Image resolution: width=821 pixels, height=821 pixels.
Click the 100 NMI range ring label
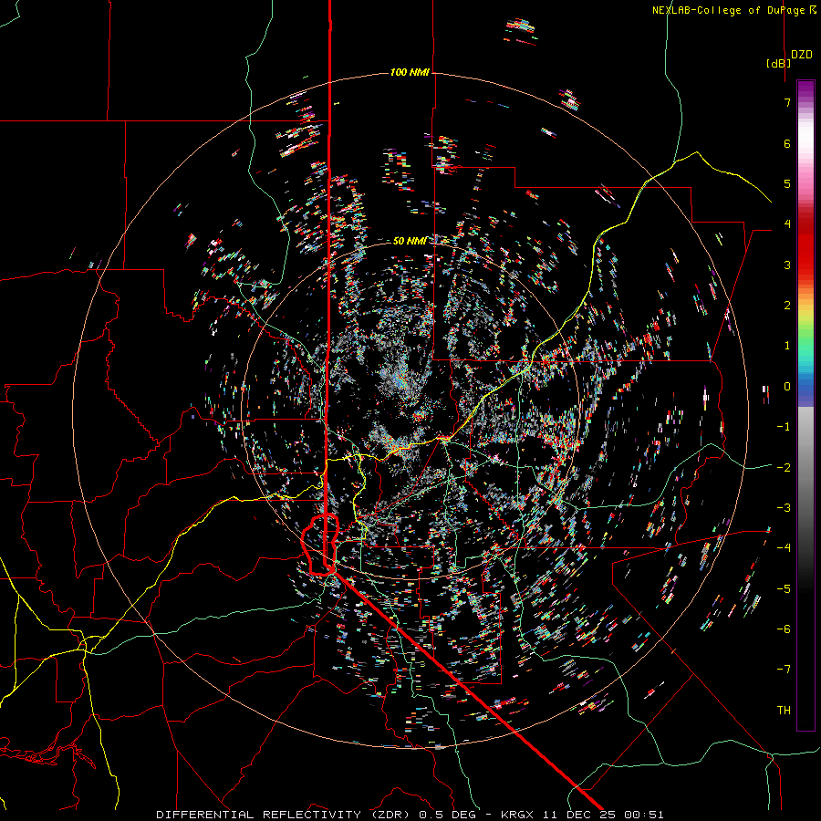[410, 72]
